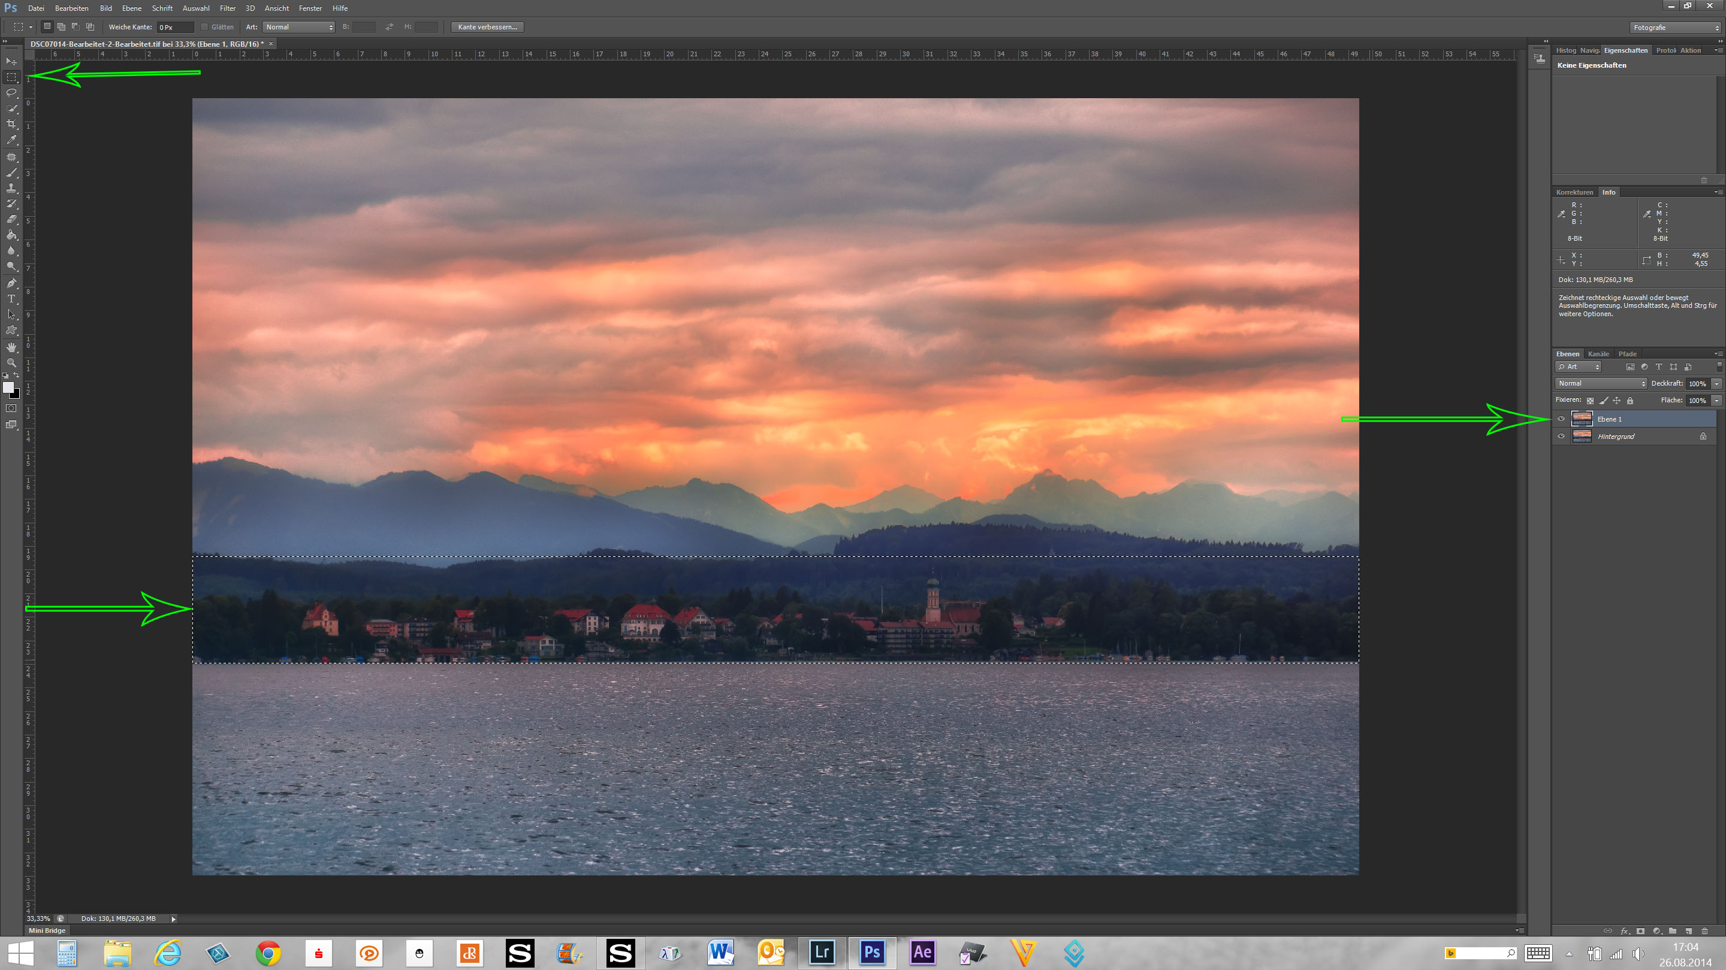Screen dimensions: 1726x970
Task: Choose Subtract from Selection mode
Action: click(x=75, y=27)
